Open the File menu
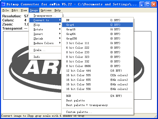 click(x=6, y=10)
